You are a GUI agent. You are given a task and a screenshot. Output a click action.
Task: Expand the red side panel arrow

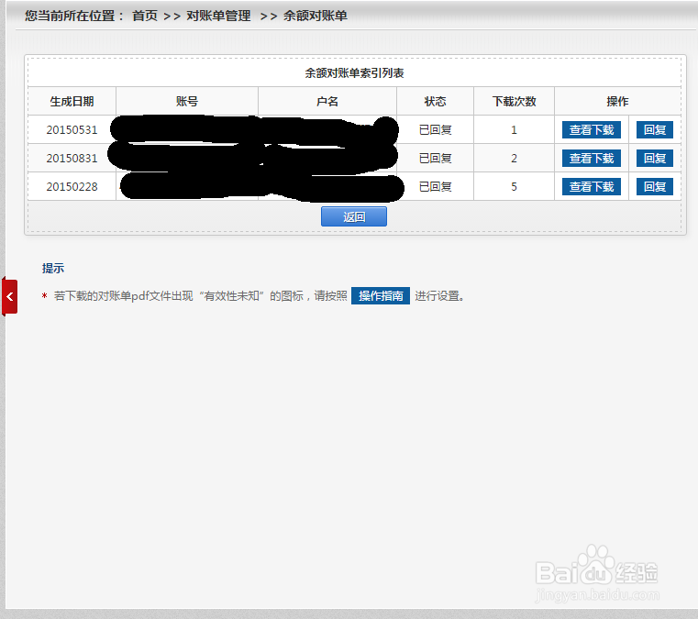pyautogui.click(x=9, y=297)
